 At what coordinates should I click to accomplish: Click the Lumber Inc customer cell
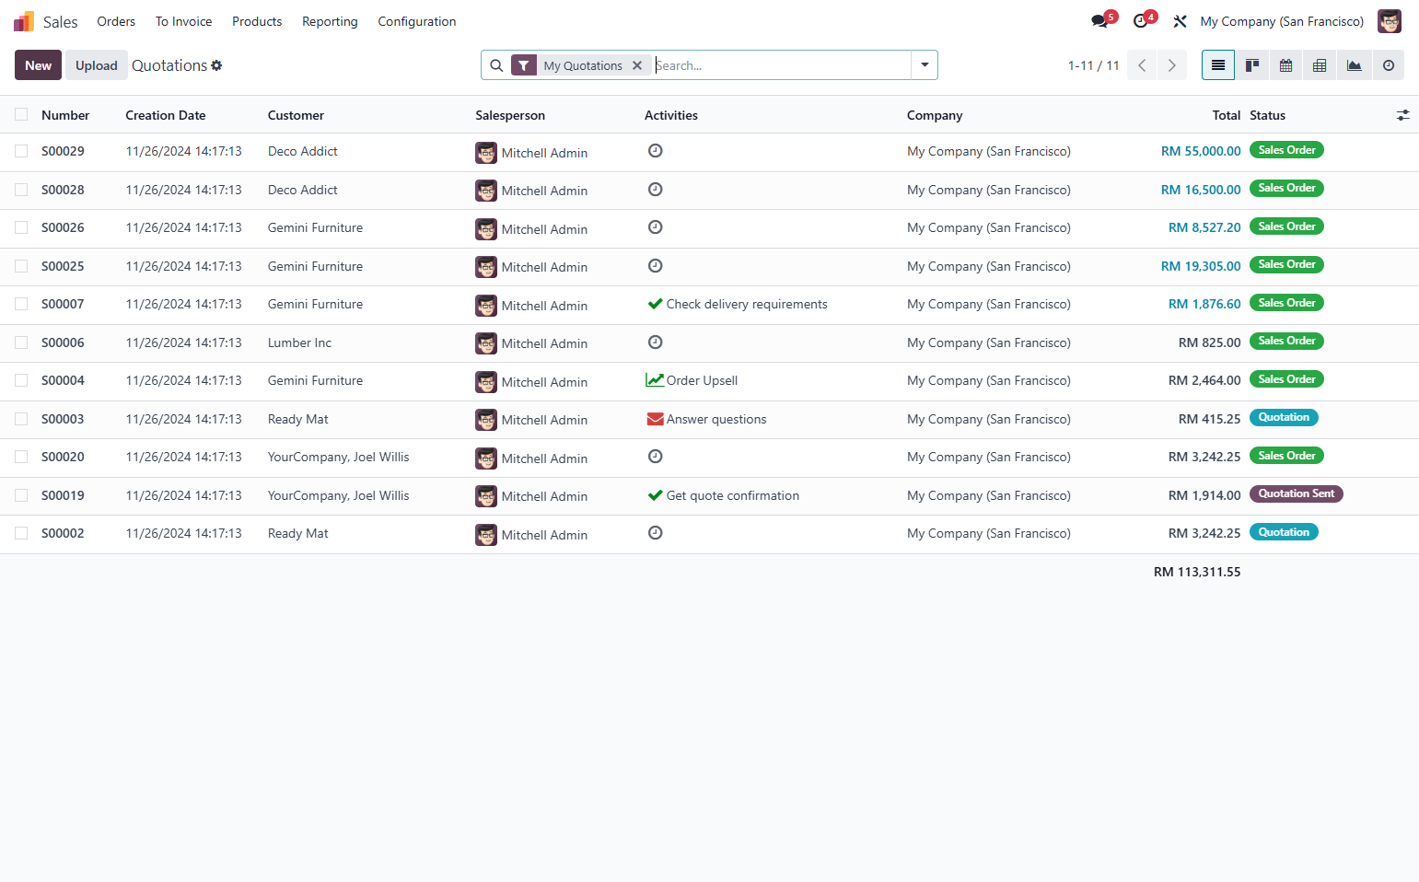[299, 342]
